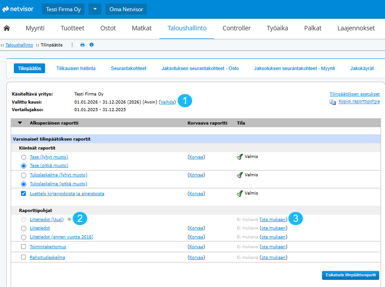The height and width of the screenshot is (287, 385).
Task: Click ota mukaan for Toimintakertomus
Action: click(x=273, y=246)
